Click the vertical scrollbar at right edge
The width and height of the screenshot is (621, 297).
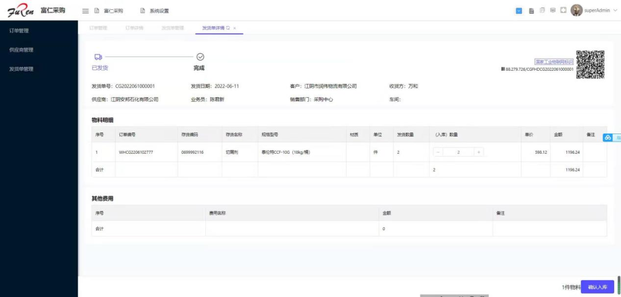point(619,285)
